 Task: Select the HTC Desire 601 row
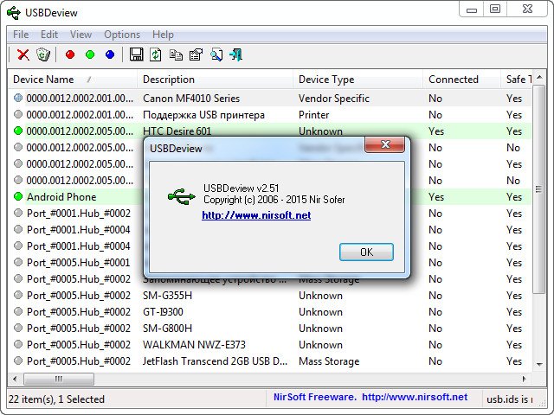point(269,131)
